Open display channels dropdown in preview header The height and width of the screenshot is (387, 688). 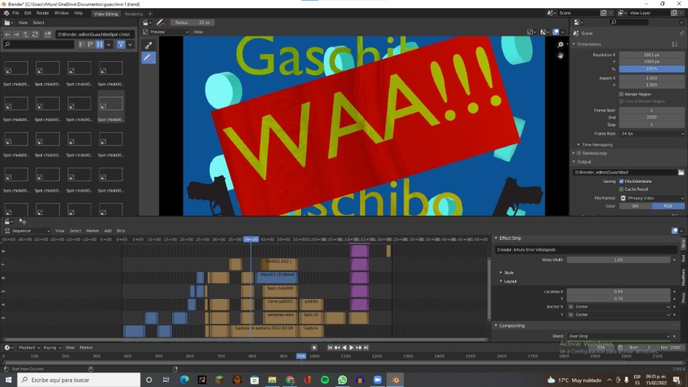[546, 32]
